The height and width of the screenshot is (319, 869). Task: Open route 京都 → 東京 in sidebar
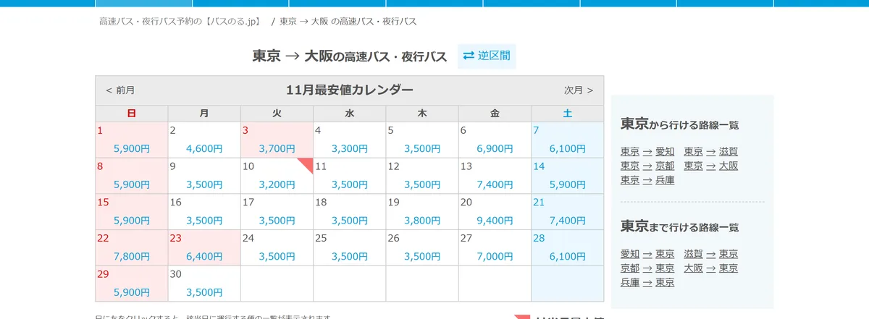pyautogui.click(x=647, y=268)
